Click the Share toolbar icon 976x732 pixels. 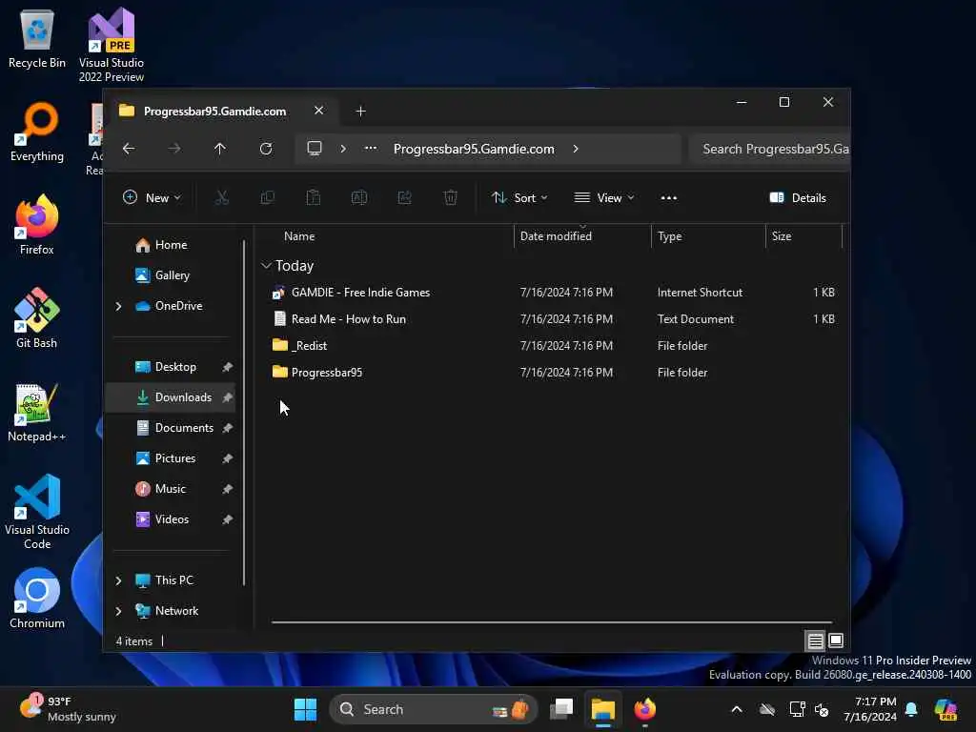tap(404, 198)
